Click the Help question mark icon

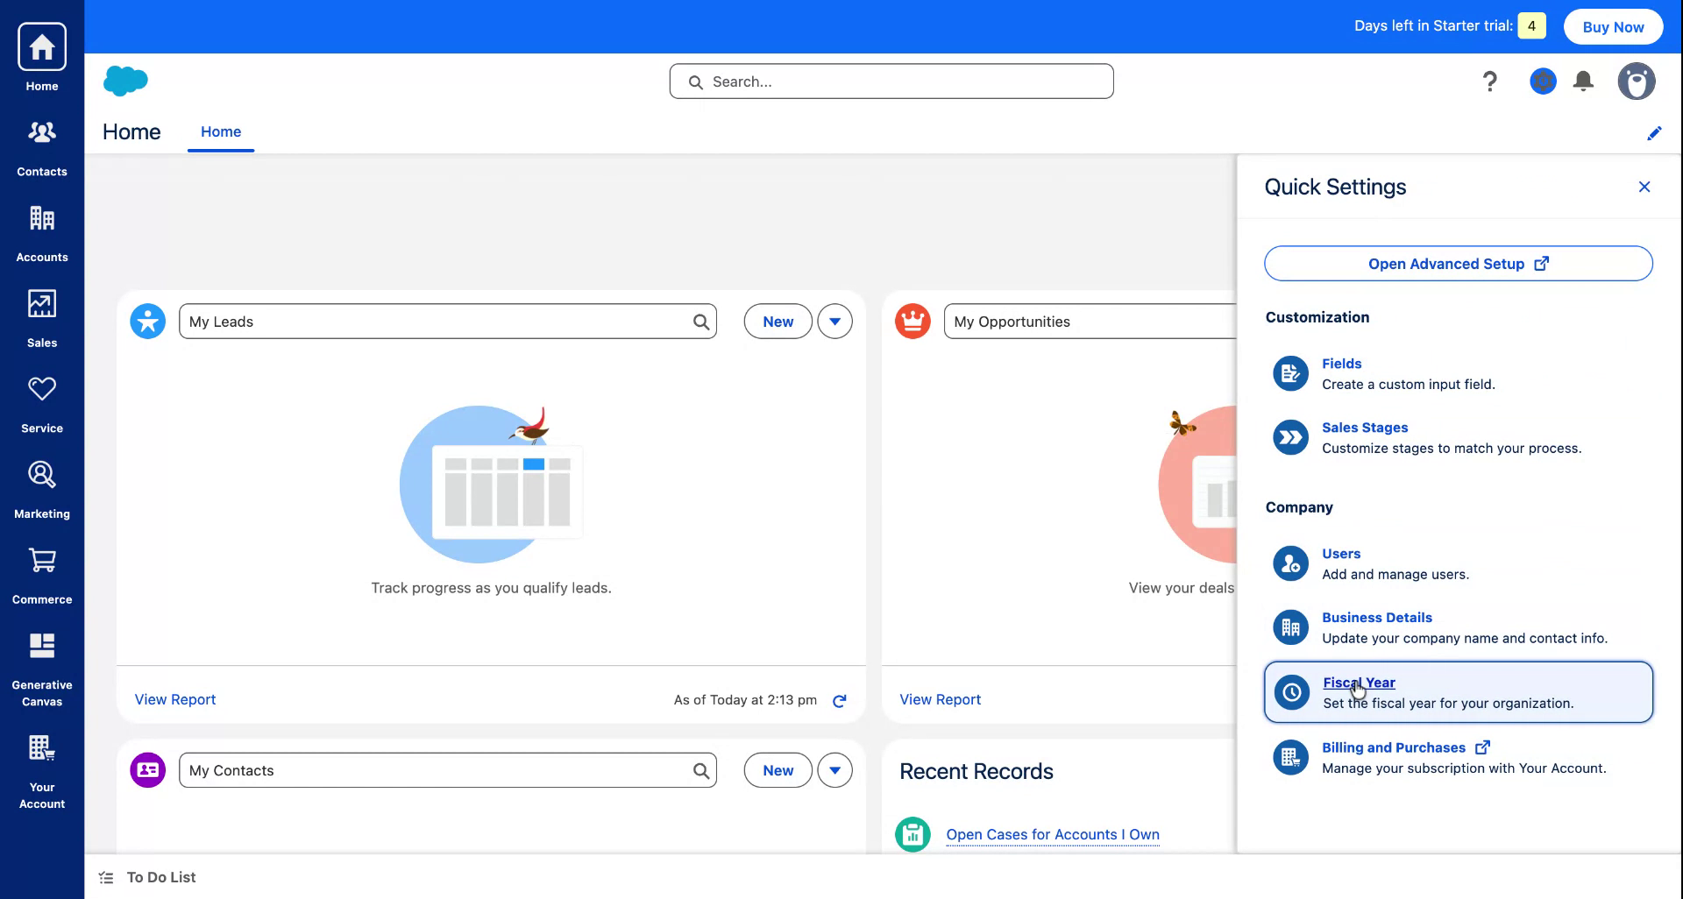tap(1488, 81)
